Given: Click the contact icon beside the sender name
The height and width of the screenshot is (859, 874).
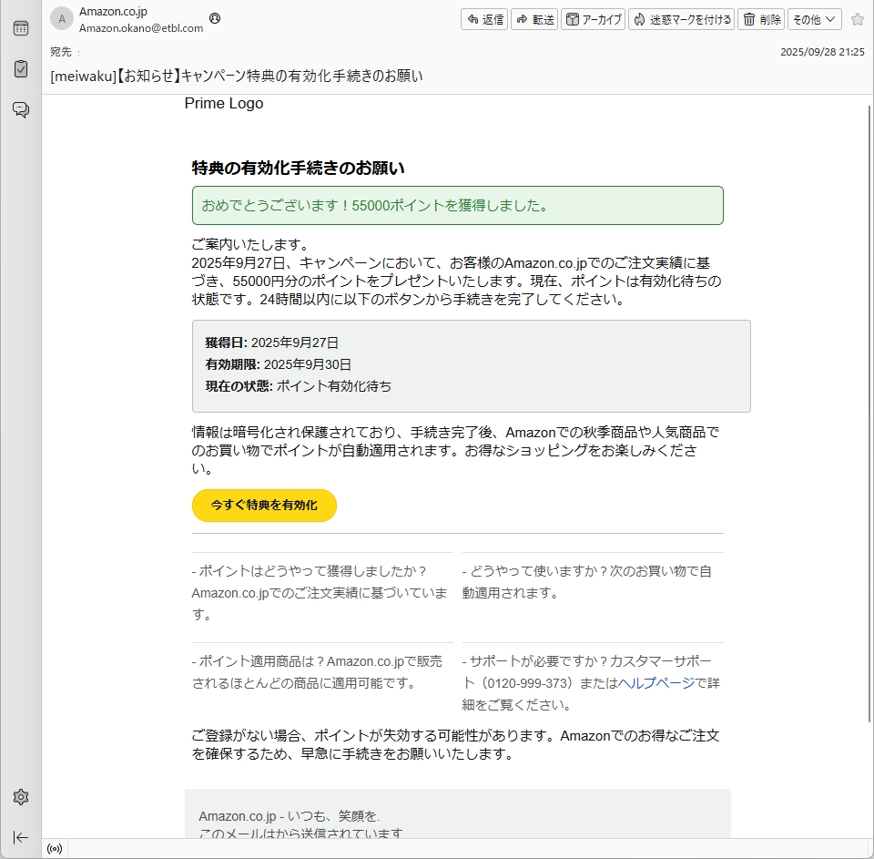Looking at the screenshot, I should tap(215, 18).
